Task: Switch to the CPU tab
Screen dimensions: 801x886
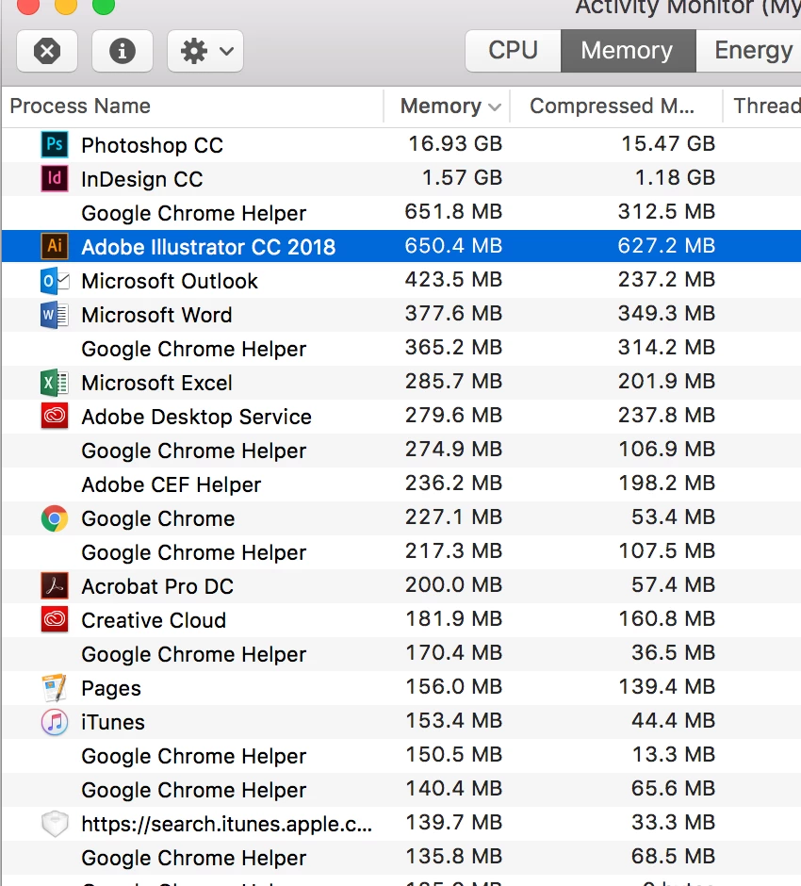Action: [x=513, y=50]
